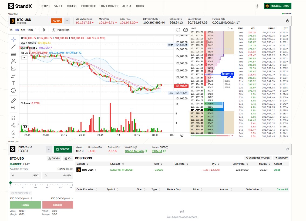306x221 pixels.
Task: Focus the tDUSD amount input field
Action: (58, 176)
